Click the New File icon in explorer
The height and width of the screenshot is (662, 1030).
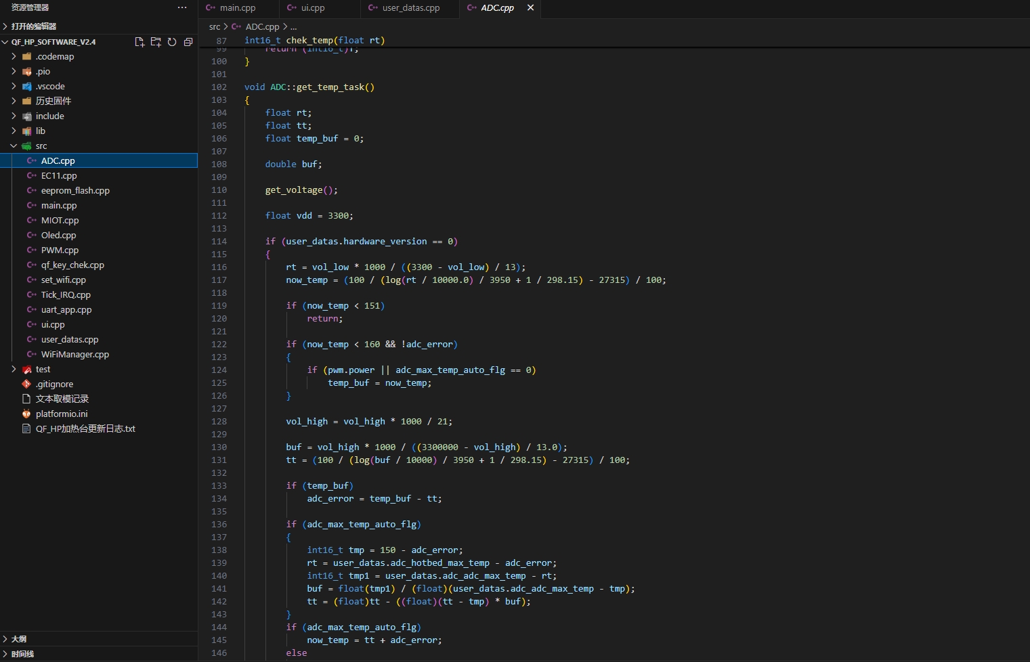[140, 42]
